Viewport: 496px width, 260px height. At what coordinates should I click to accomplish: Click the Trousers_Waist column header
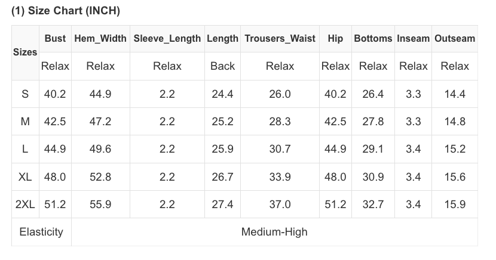pyautogui.click(x=280, y=39)
